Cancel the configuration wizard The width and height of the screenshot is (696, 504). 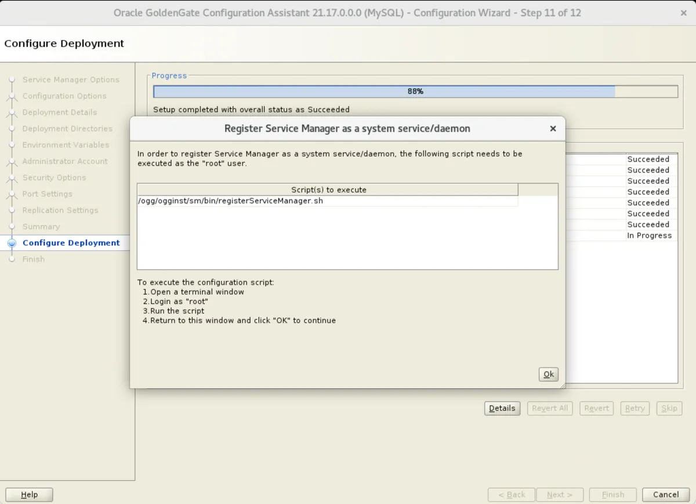(665, 495)
